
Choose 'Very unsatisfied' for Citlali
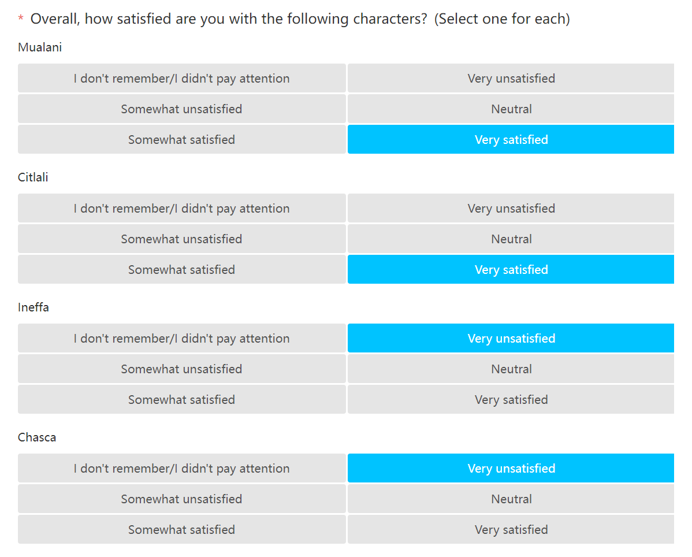pyautogui.click(x=511, y=208)
